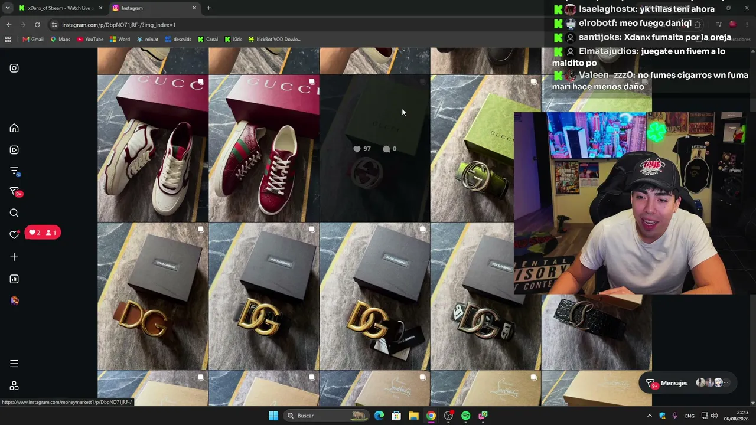This screenshot has width=756, height=425.
Task: Switch to the xDanx_of Stream Kick tab
Action: pos(59,8)
